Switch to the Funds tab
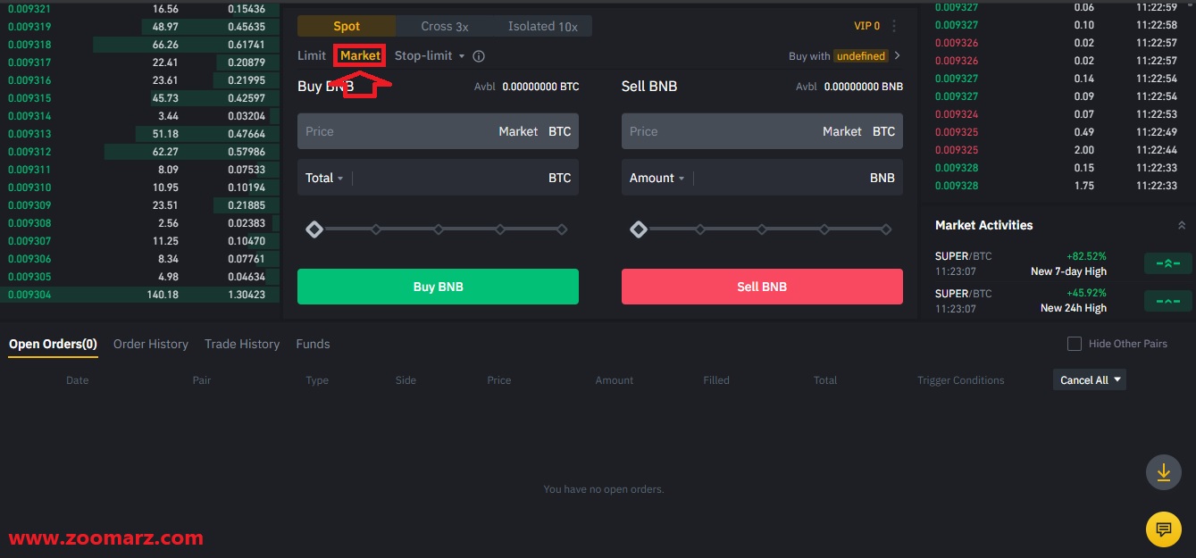 click(x=313, y=344)
